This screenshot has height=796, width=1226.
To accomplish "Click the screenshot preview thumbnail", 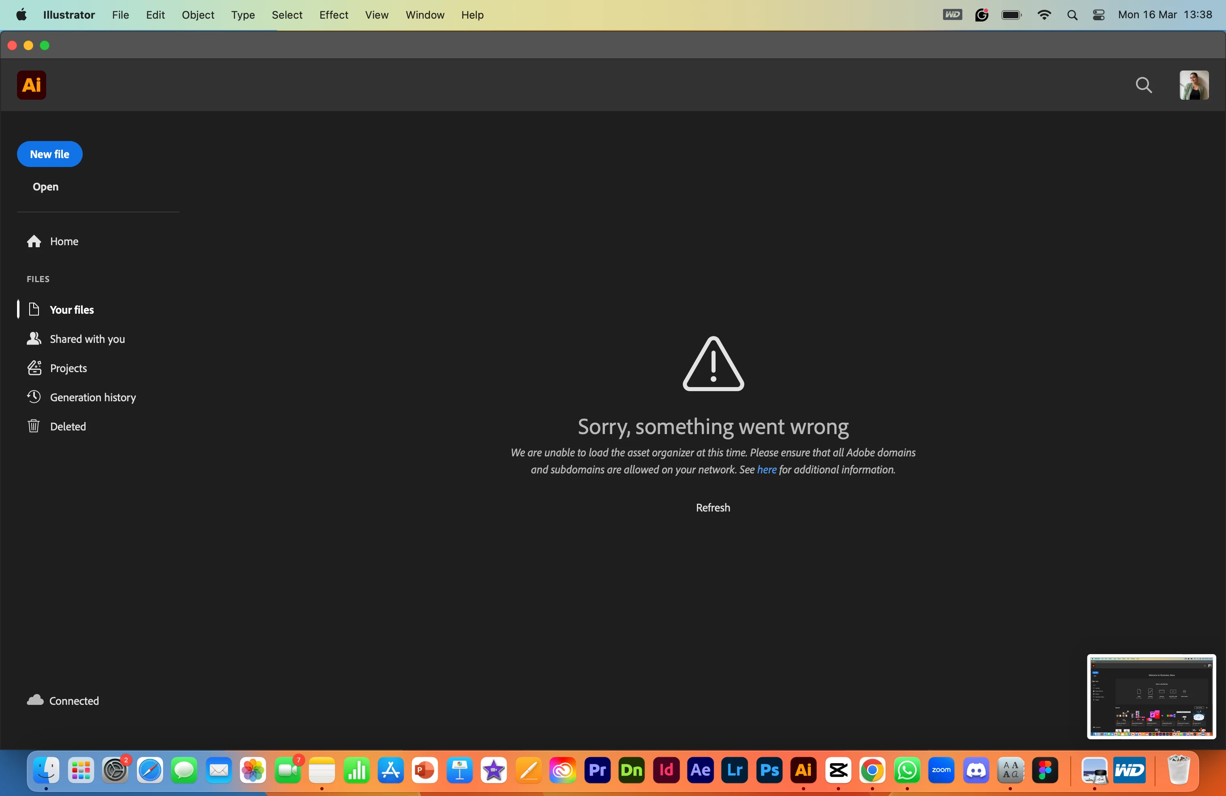I will (x=1151, y=696).
